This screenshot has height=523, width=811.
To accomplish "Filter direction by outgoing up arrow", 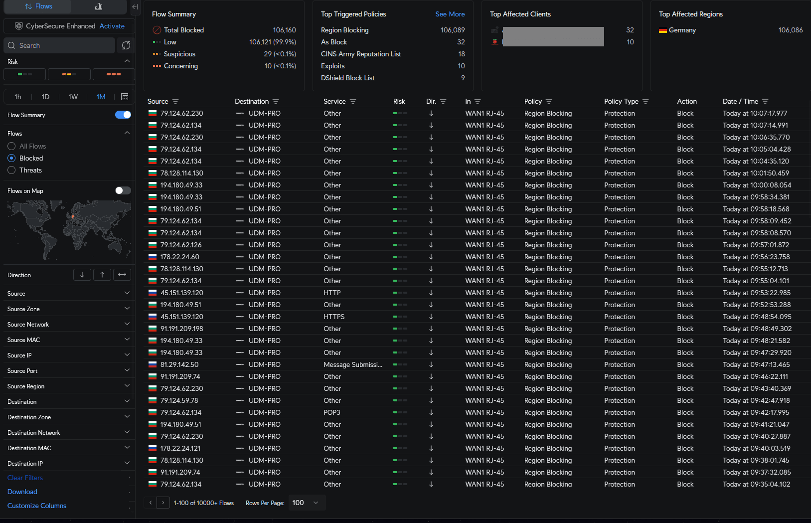I will tap(102, 275).
